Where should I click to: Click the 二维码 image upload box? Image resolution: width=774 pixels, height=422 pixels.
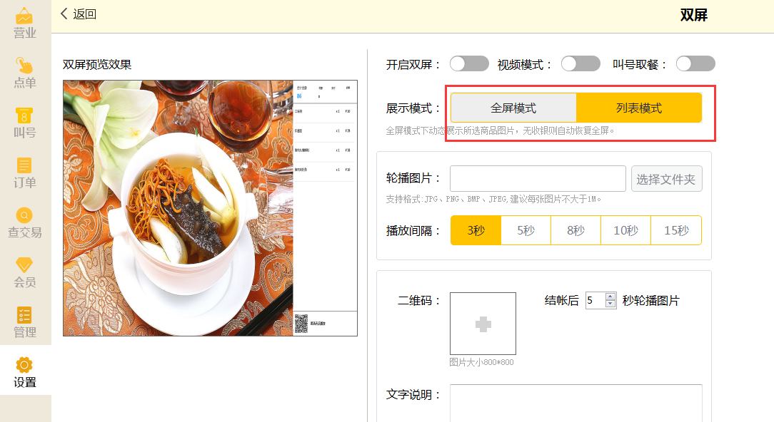tap(483, 324)
